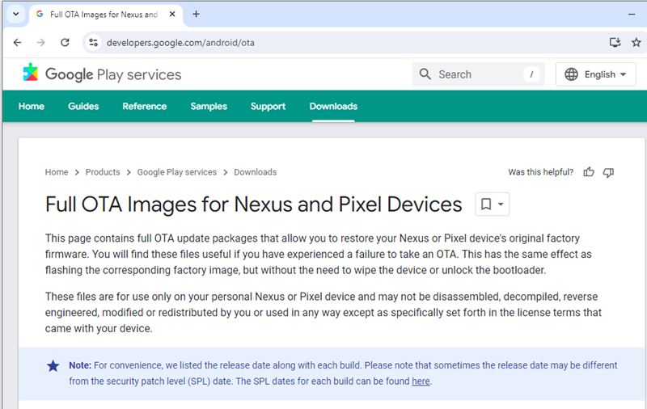Click the forward navigation arrow
Viewport: 647px width, 409px height.
pos(41,43)
